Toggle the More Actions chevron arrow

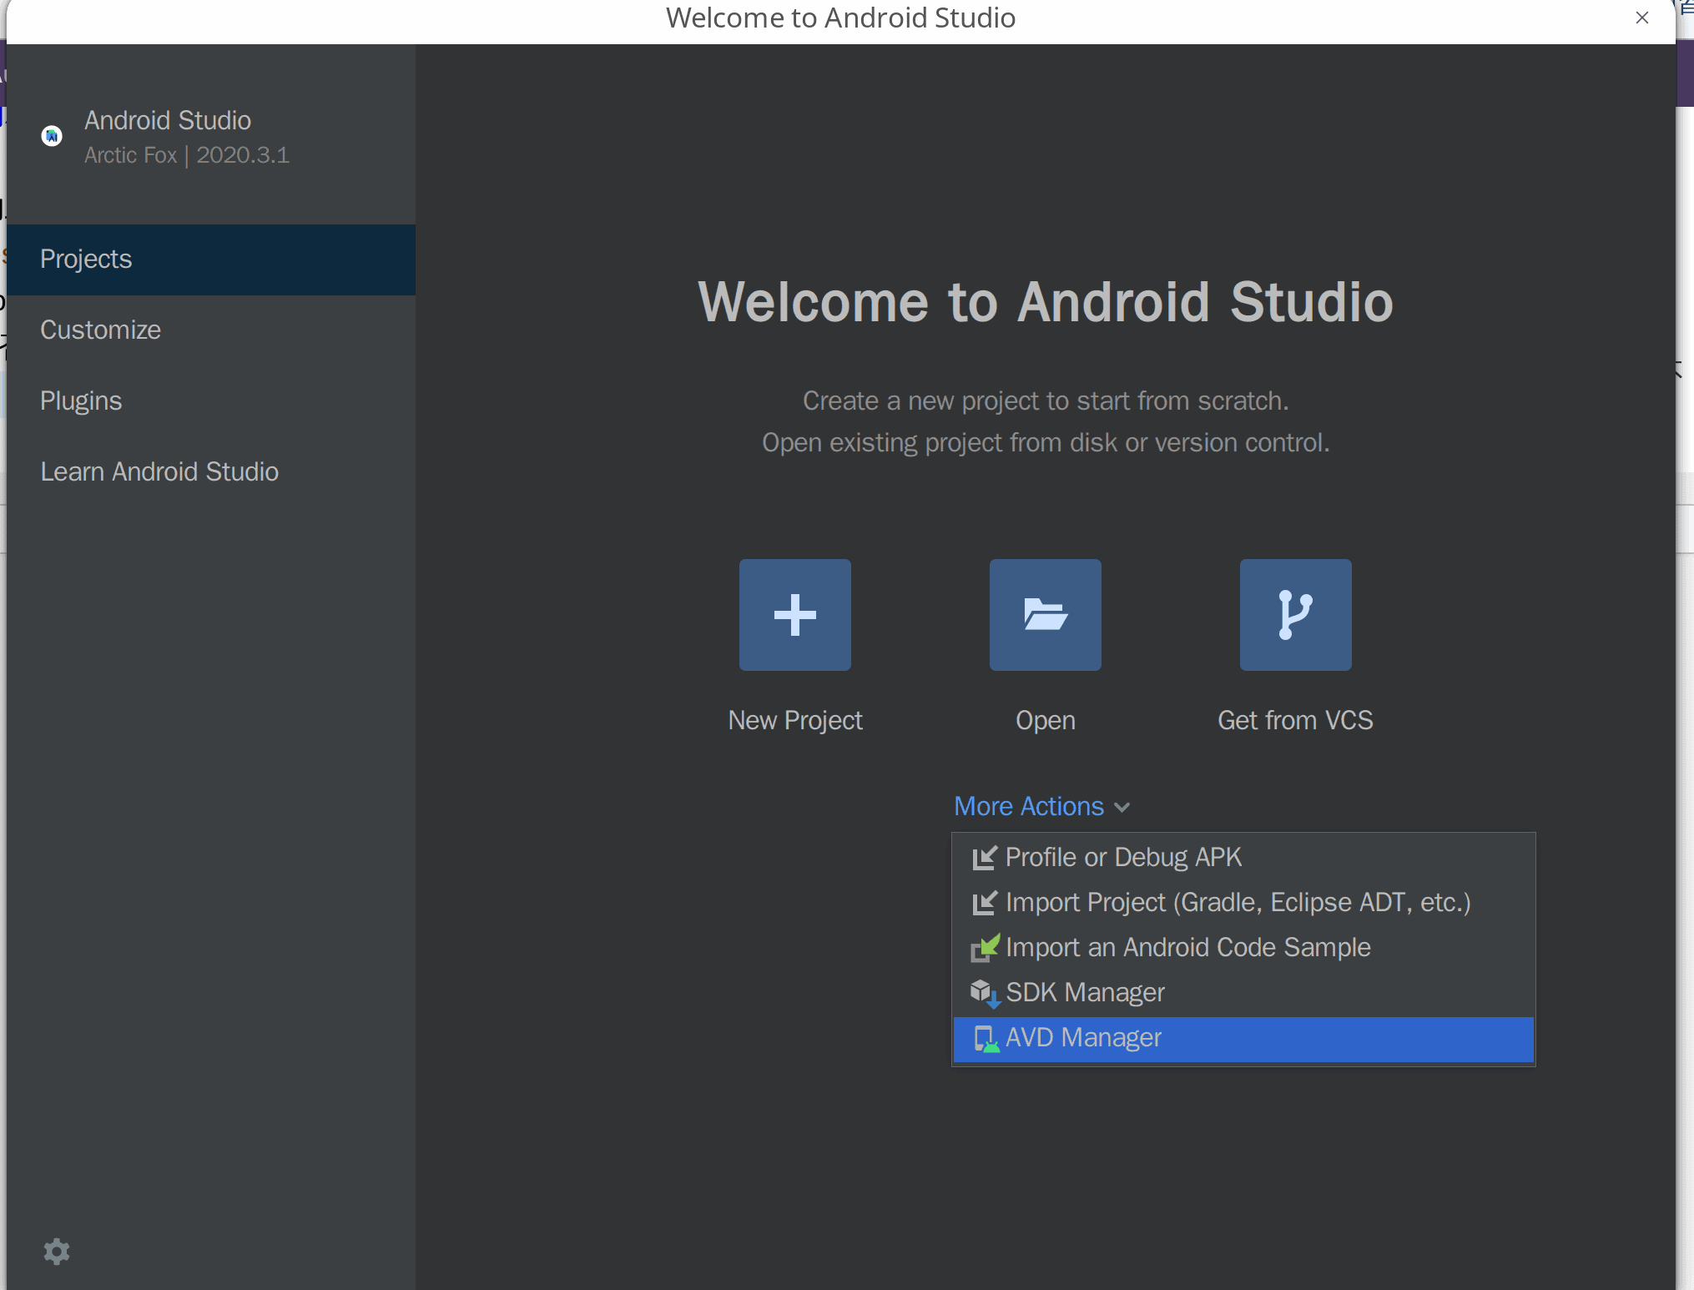pyautogui.click(x=1122, y=807)
